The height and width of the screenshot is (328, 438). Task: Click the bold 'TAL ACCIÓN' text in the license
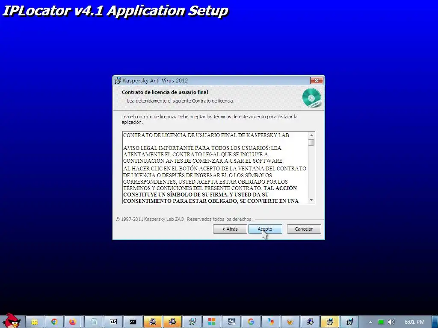click(x=280, y=188)
